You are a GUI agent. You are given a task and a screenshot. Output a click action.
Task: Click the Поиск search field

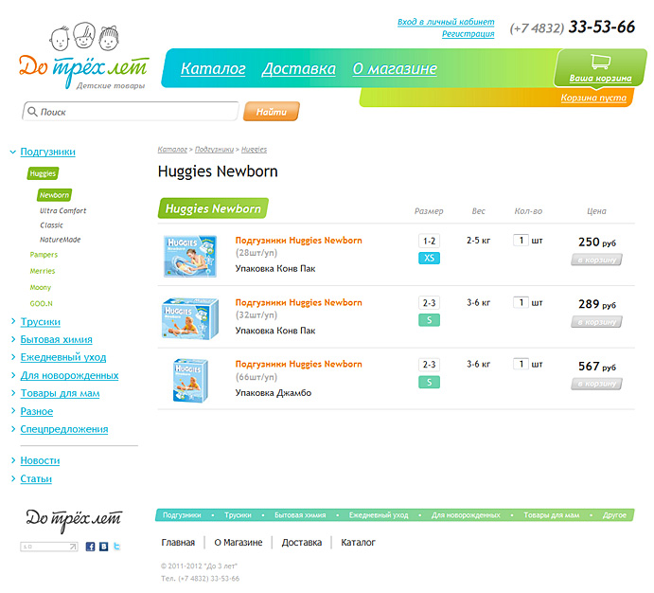tap(131, 112)
